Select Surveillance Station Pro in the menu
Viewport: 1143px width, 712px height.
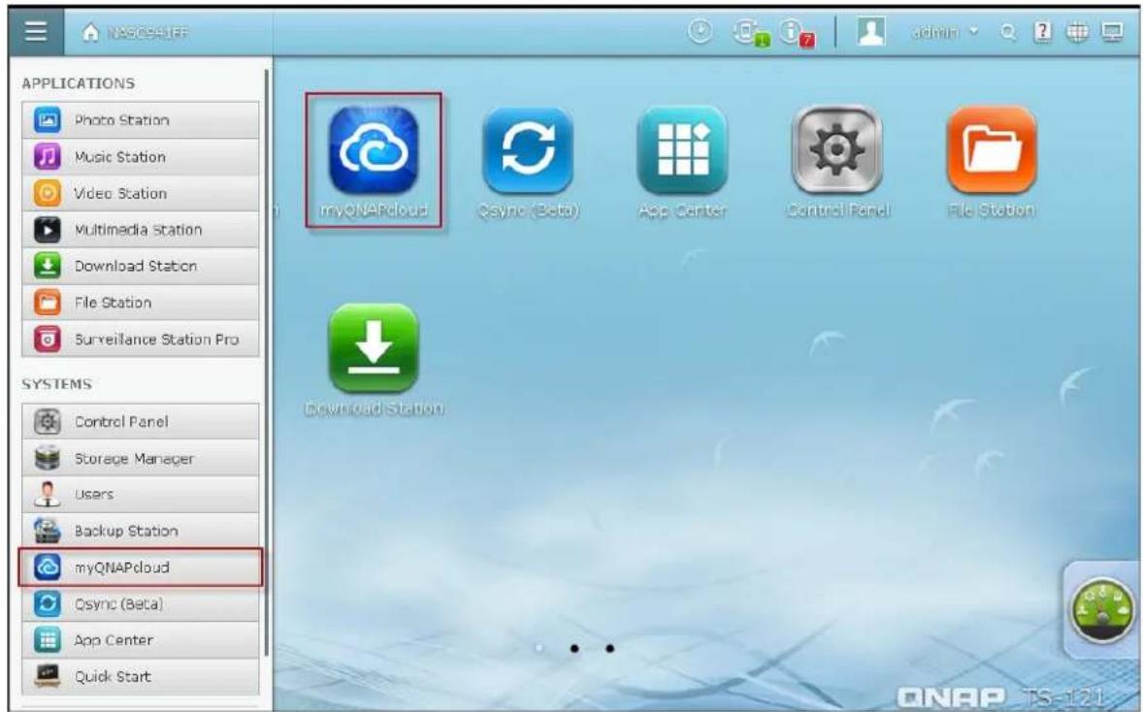tap(141, 339)
